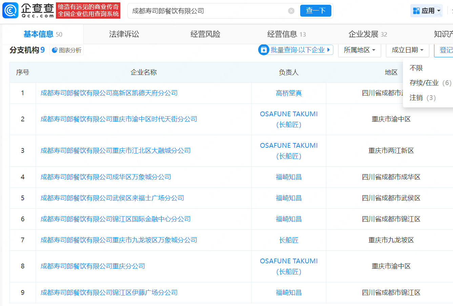The height and width of the screenshot is (306, 453).
Task: Select the 不限 filter option
Action: coord(416,68)
